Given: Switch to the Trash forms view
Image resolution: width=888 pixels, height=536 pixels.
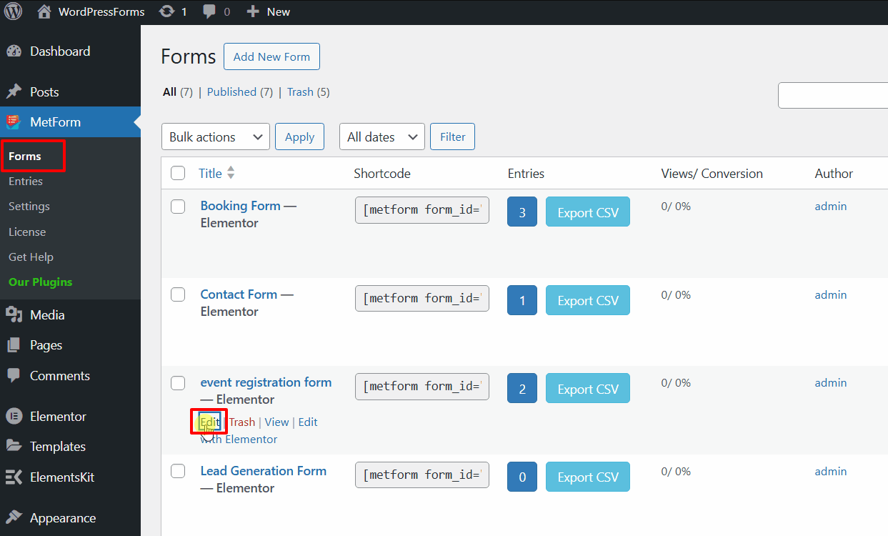Looking at the screenshot, I should (299, 91).
